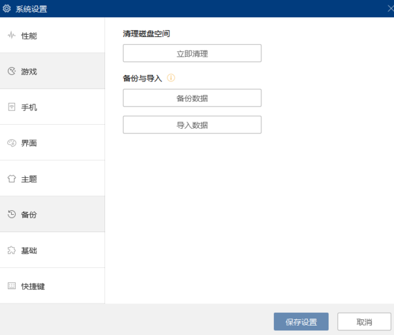The height and width of the screenshot is (335, 394).
Task: Click the 界面 palette icon
Action: click(x=12, y=143)
